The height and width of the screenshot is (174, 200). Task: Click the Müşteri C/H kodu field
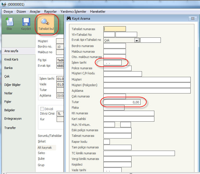(x=123, y=74)
